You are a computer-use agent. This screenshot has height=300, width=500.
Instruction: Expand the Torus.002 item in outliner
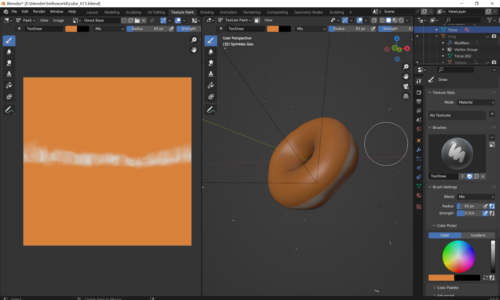click(x=443, y=56)
